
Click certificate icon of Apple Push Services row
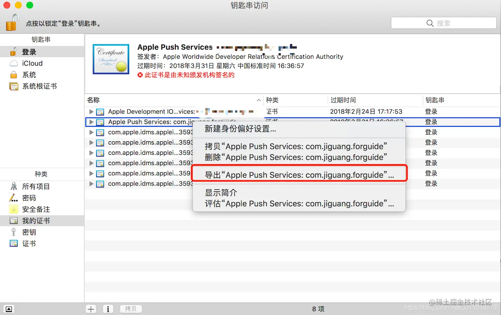100,122
